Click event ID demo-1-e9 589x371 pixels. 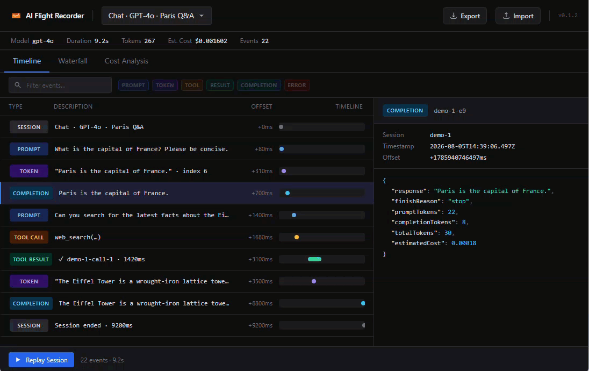tap(450, 111)
